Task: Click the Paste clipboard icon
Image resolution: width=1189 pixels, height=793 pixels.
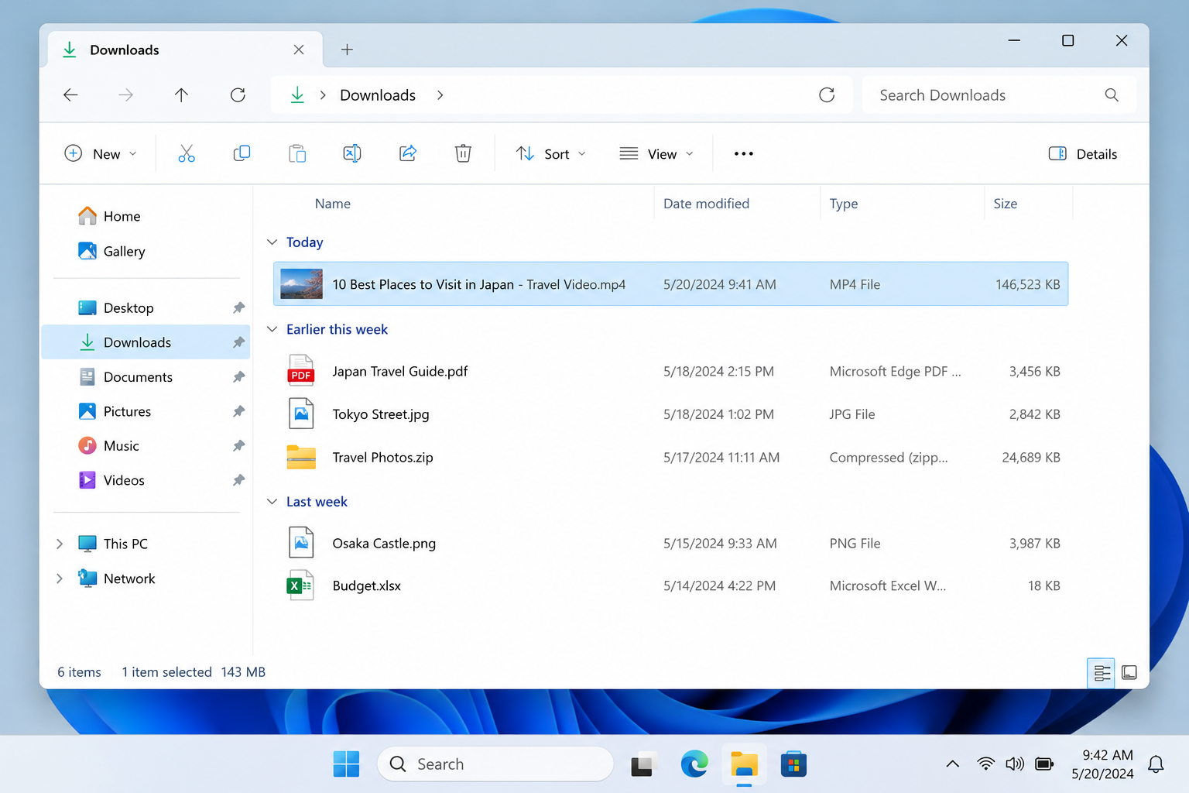Action: [297, 153]
